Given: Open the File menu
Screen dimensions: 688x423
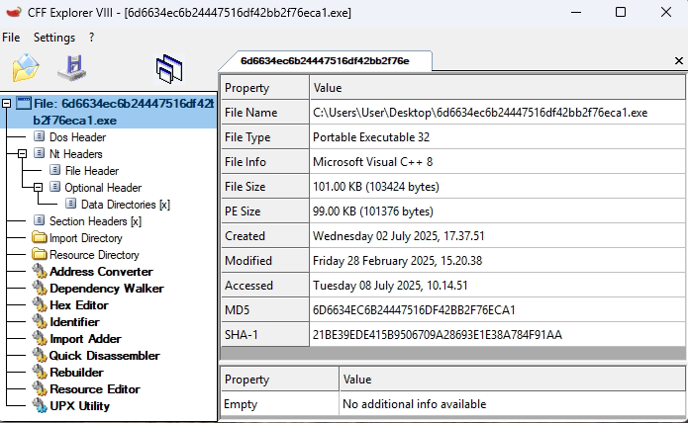Looking at the screenshot, I should tap(11, 38).
